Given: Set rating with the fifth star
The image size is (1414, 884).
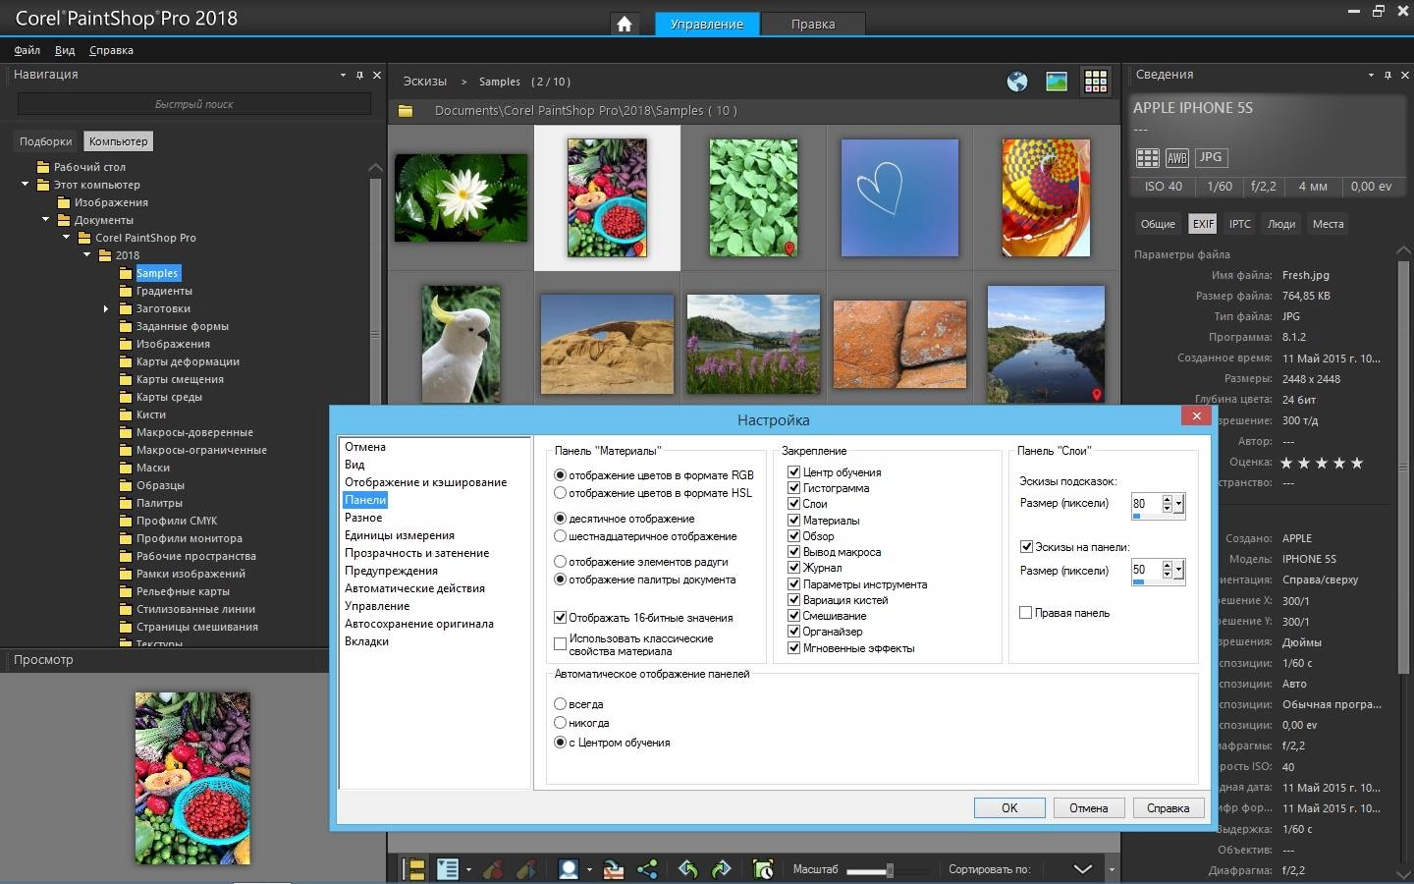Looking at the screenshot, I should (x=1357, y=463).
